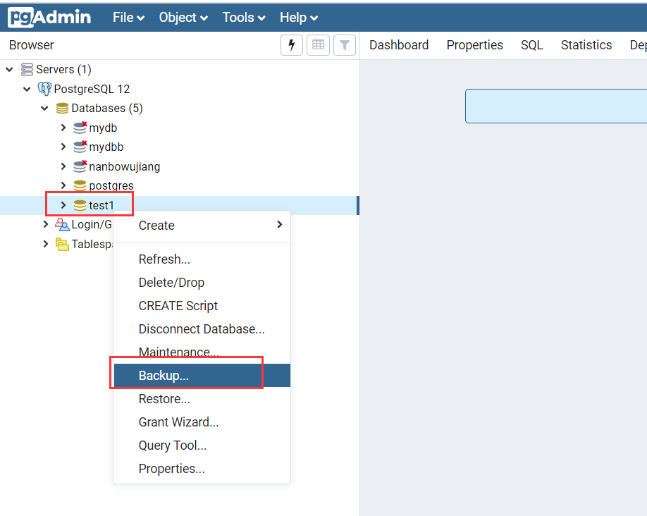The height and width of the screenshot is (516, 647).
Task: Switch to the Properties tab
Action: tap(474, 45)
